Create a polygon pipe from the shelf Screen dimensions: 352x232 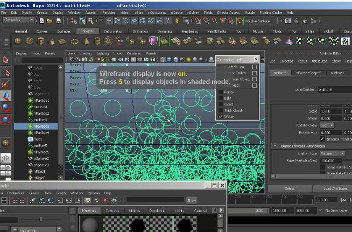click(x=97, y=41)
